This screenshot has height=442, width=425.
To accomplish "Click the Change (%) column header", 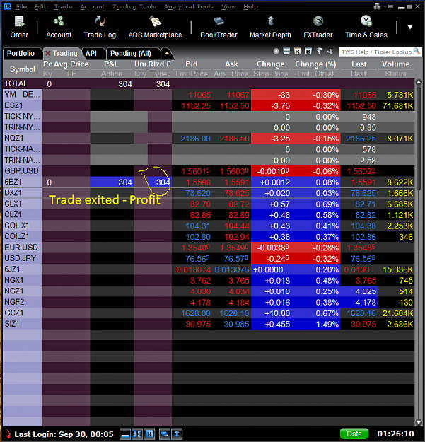I will coord(315,64).
